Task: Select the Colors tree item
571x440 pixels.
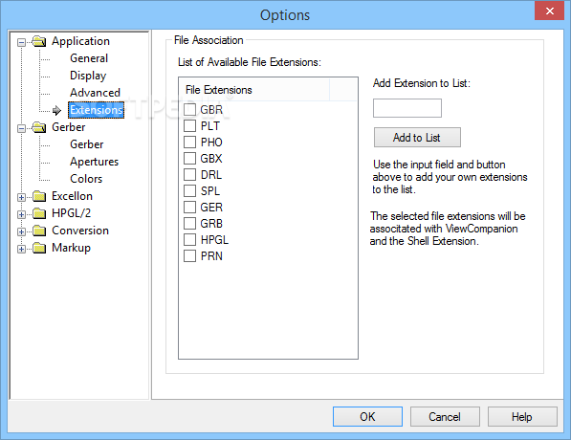Action: tap(86, 179)
